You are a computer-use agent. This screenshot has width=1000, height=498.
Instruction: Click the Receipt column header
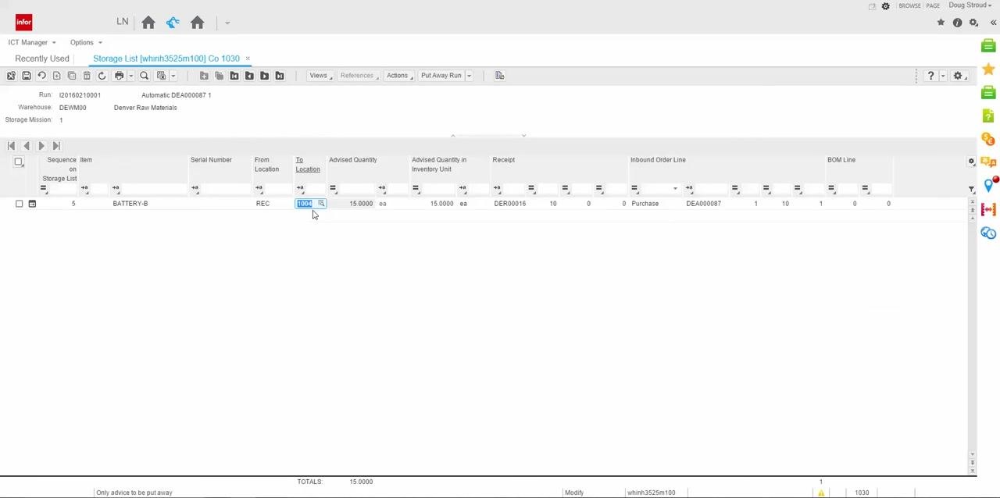tap(503, 160)
